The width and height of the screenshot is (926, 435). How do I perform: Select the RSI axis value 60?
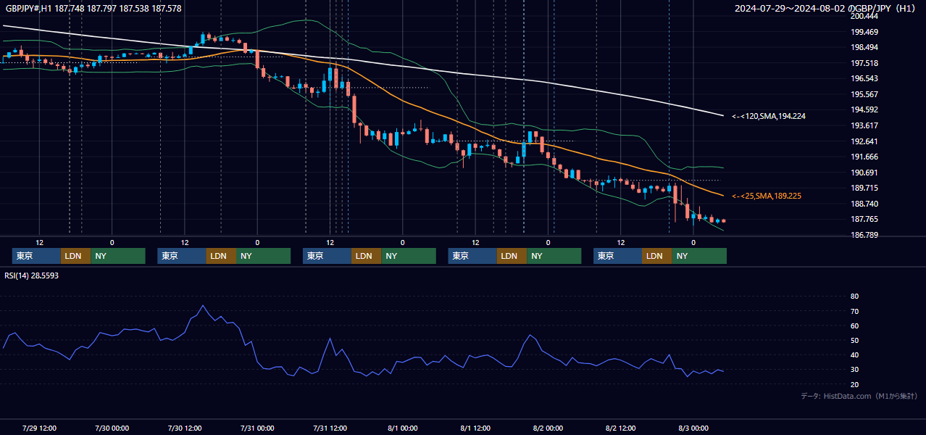[854, 326]
